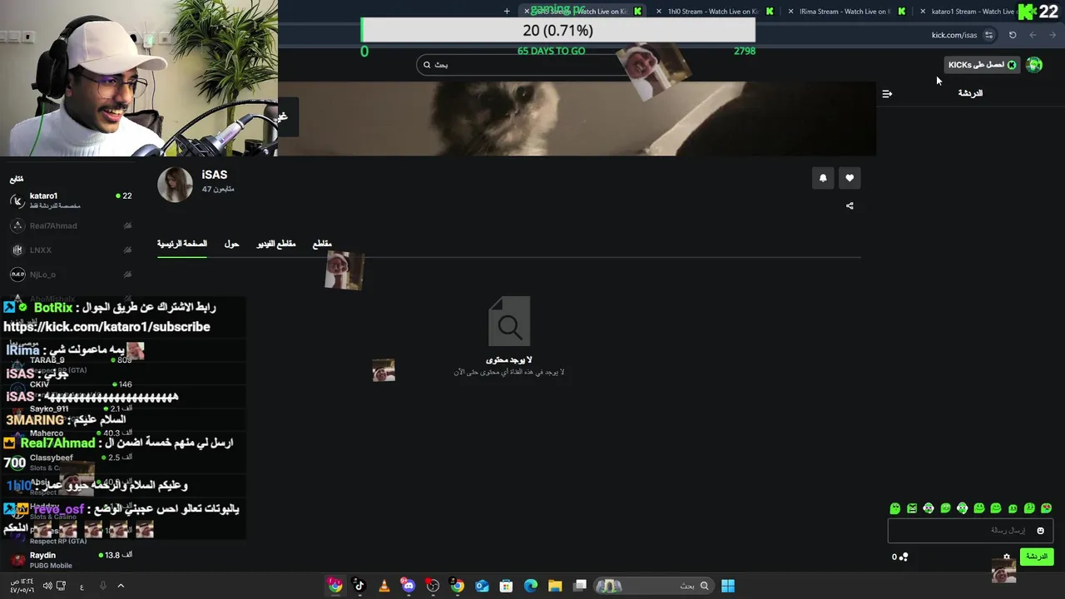Open Task View from the taskbar
1065x599 pixels.
[x=580, y=586]
